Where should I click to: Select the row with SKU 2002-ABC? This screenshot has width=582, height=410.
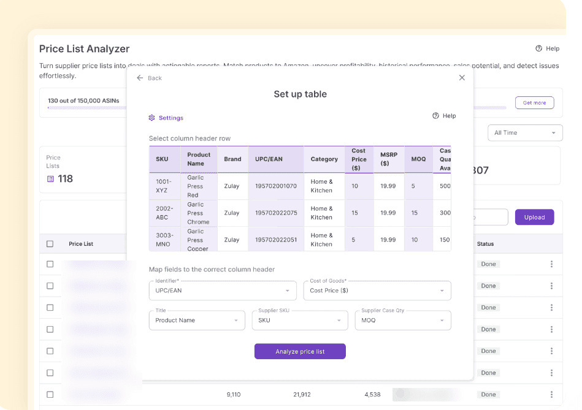[x=300, y=213]
